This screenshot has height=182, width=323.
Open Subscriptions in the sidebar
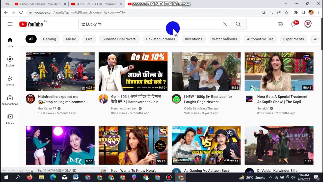point(10,100)
